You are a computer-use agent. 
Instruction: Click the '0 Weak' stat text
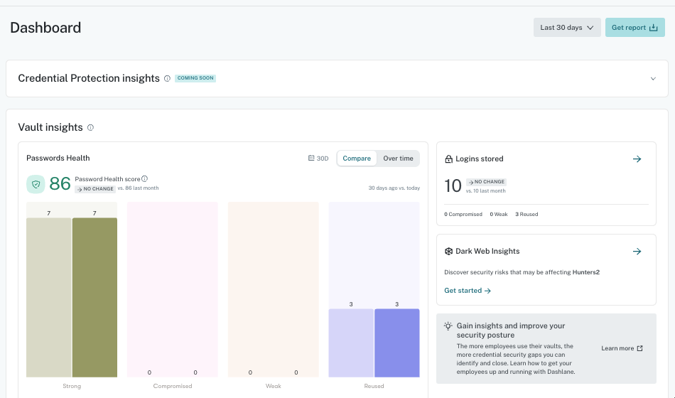[499, 215]
